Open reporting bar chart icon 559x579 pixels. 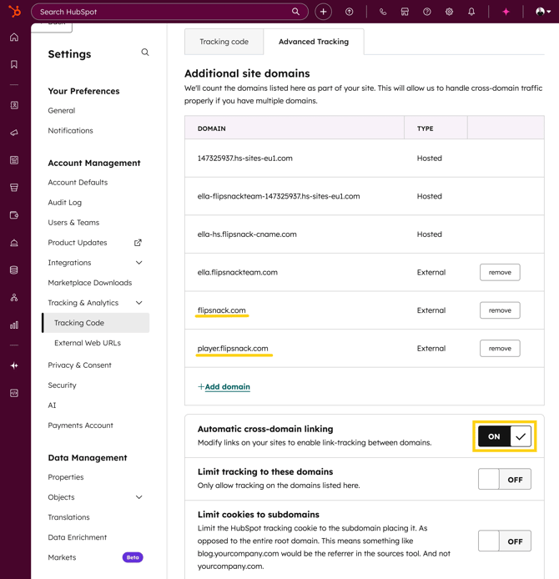14,325
